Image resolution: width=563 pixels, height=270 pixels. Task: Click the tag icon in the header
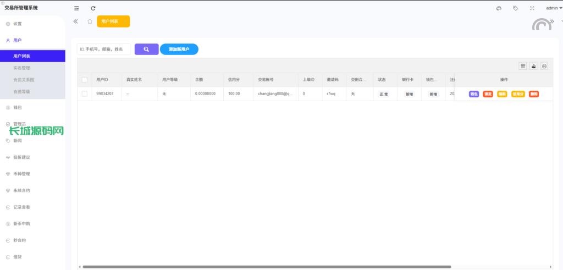(515, 8)
